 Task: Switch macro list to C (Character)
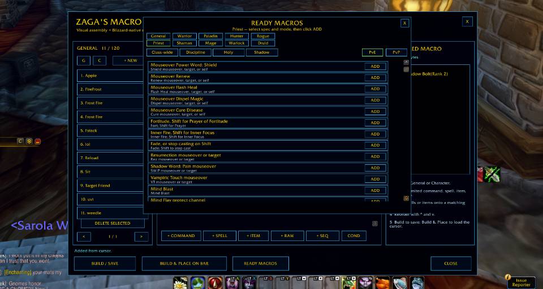(100, 60)
